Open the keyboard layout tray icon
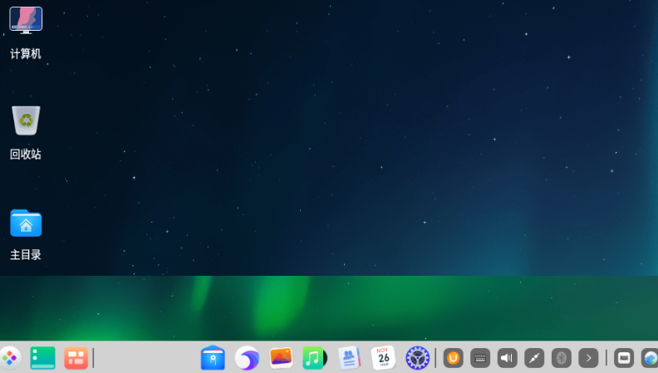658x373 pixels. (480, 358)
